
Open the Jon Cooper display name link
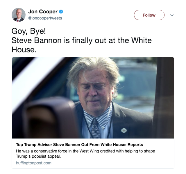[43, 12]
